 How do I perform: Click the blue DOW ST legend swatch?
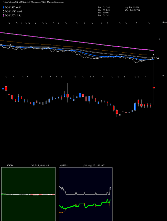pos(3,7)
